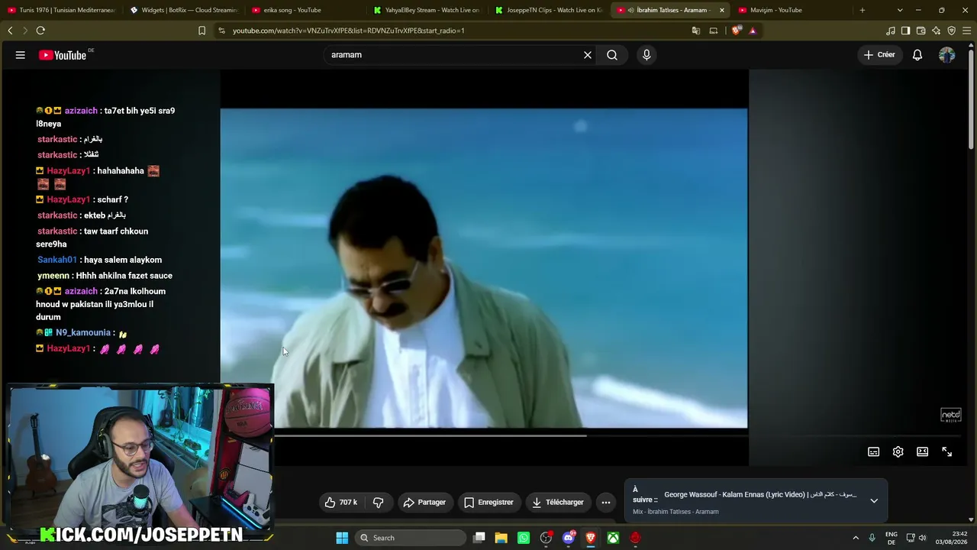The width and height of the screenshot is (977, 550).
Task: Open the Brave Wallet icon
Action: point(921,31)
